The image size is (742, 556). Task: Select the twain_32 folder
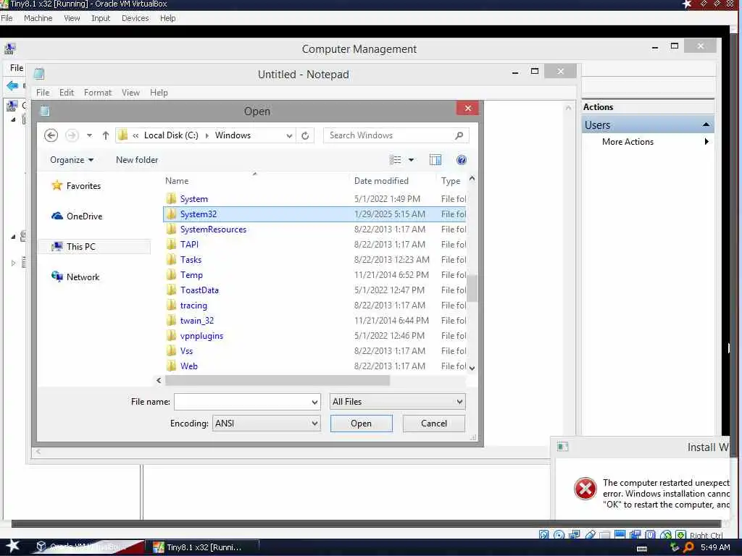tap(197, 321)
